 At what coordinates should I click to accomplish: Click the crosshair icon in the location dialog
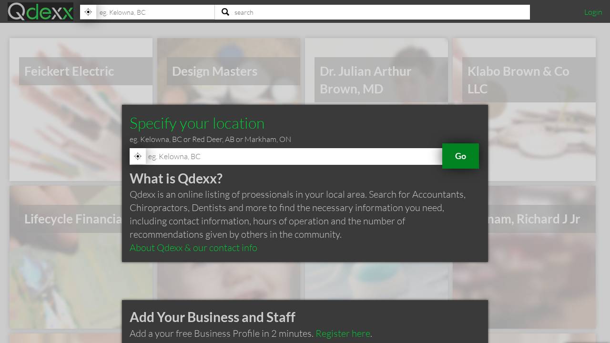[138, 156]
